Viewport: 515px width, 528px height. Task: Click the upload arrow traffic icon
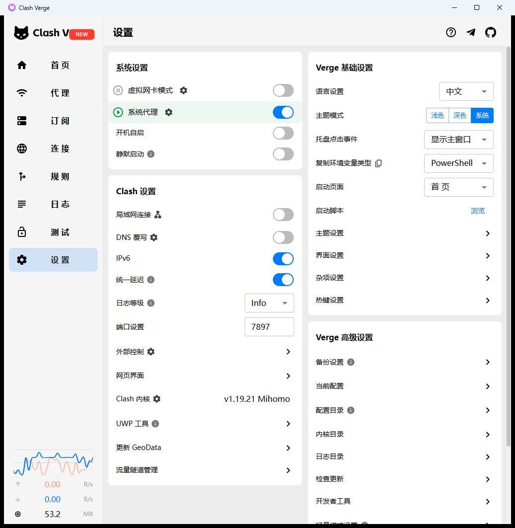tap(18, 484)
